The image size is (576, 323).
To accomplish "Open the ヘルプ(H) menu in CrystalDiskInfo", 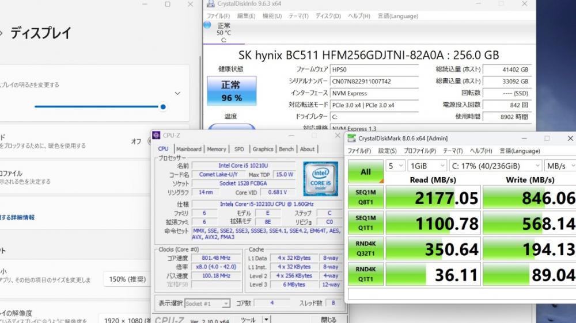I will click(359, 16).
